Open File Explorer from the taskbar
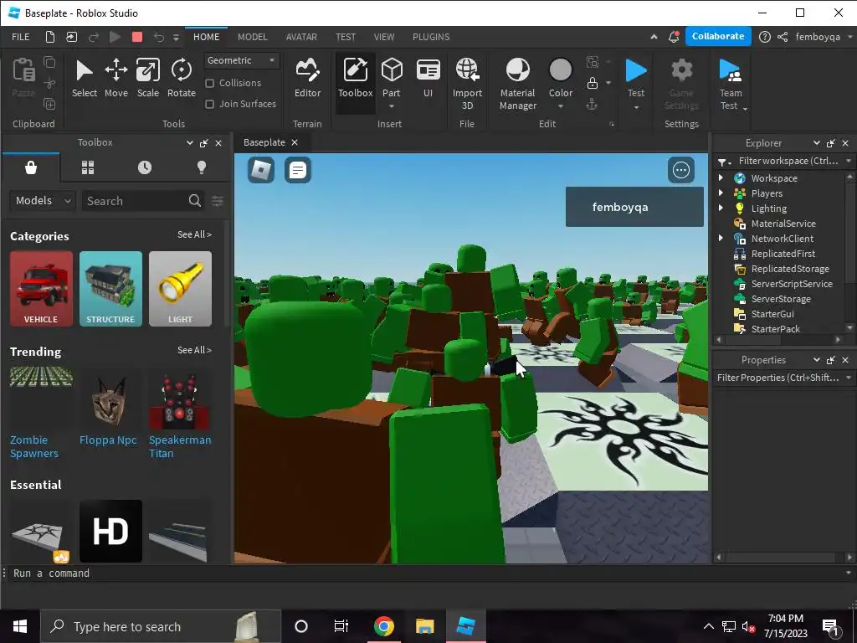 (424, 626)
